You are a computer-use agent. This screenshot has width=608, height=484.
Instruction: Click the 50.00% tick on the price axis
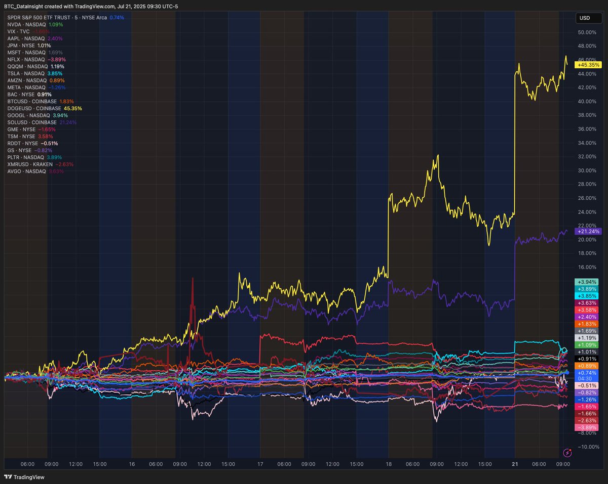point(586,32)
